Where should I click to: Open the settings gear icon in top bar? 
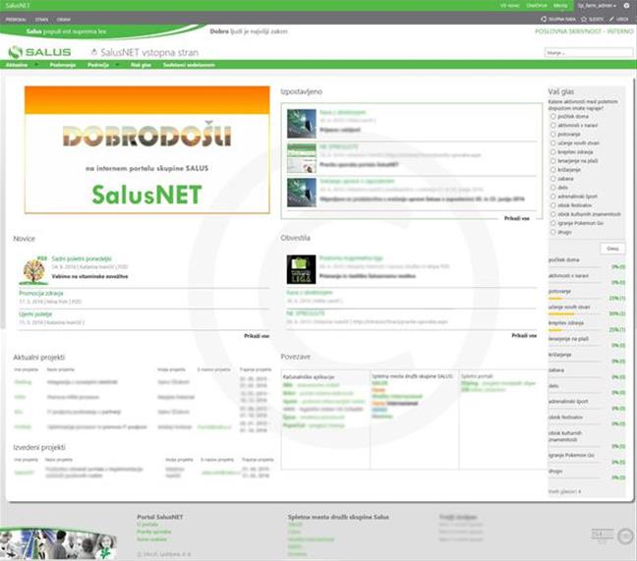pos(626,6)
